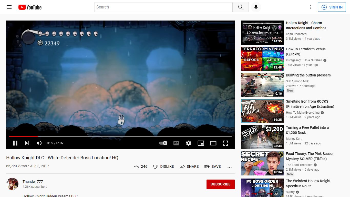350x197 pixels.
Task: Open 'Food Theory: The Pink Sauce Mystery' title
Action: pos(309,156)
